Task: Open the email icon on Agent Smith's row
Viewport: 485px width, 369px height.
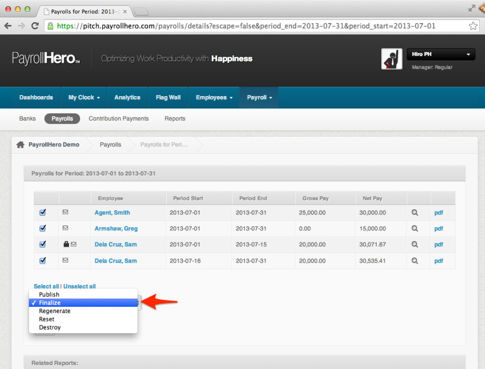Action: coord(75,212)
